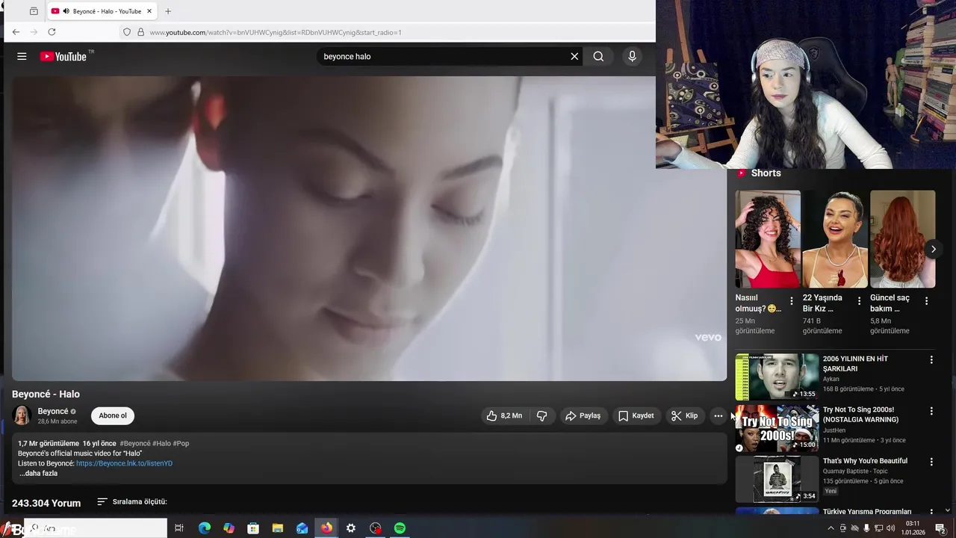Show next Shorts with the arrow button
This screenshot has width=956, height=538.
coord(933,249)
